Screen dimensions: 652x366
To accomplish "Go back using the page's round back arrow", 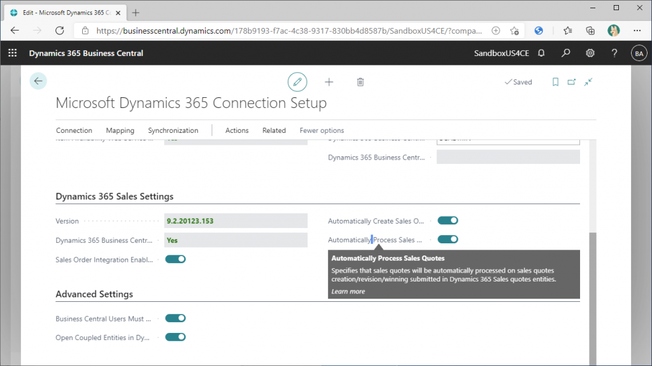I will click(x=38, y=81).
